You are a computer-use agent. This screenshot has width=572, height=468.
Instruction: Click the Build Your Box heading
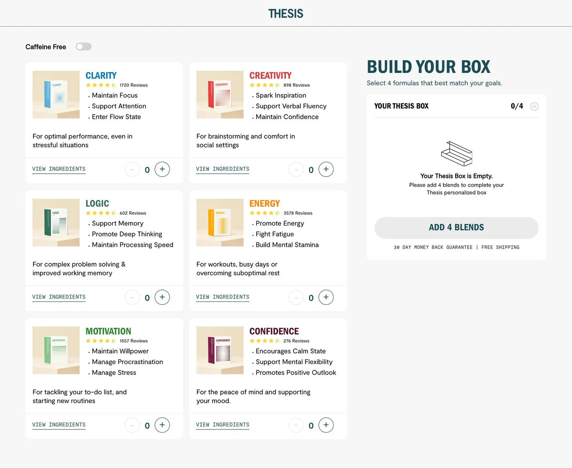click(x=429, y=67)
